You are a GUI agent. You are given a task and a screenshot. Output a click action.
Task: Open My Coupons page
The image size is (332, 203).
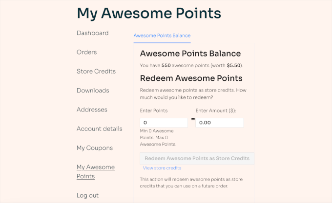point(95,148)
